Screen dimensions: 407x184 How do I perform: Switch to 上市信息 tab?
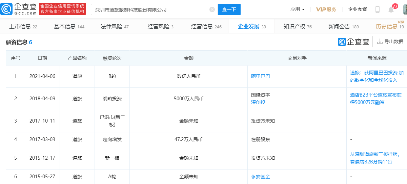pos(23,27)
